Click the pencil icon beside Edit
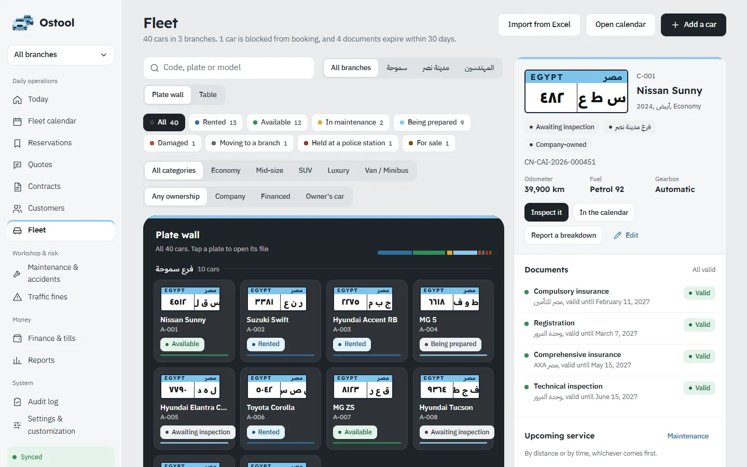747x467 pixels. pyautogui.click(x=618, y=236)
